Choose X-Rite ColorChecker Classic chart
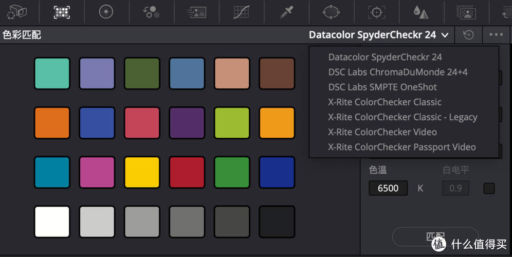Viewport: 512px width, 257px height. pos(385,102)
